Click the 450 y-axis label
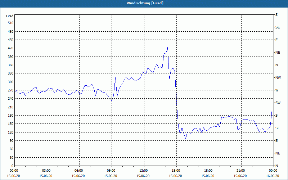Screen dimensions: 288x180 point(11,40)
